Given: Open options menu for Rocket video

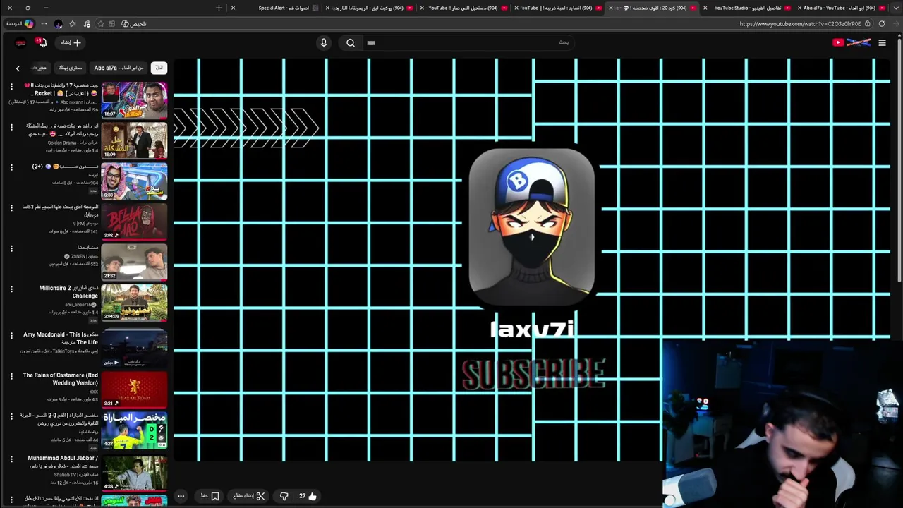Looking at the screenshot, I should coord(11,87).
